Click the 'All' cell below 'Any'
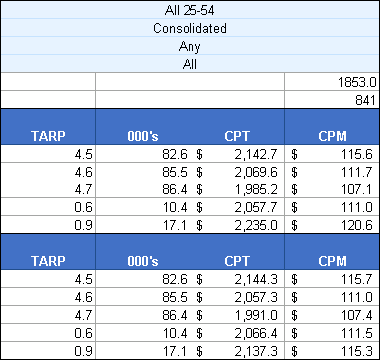This screenshot has height=360, width=380. 190,64
